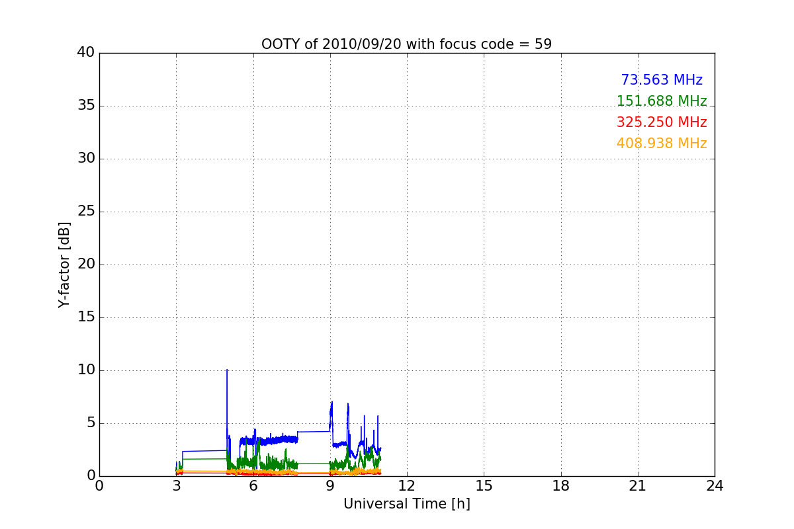
Task: Click the "Universal Time [h]" axis label
Action: tap(406, 504)
